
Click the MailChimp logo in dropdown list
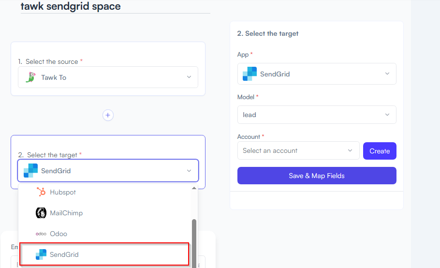tap(41, 213)
